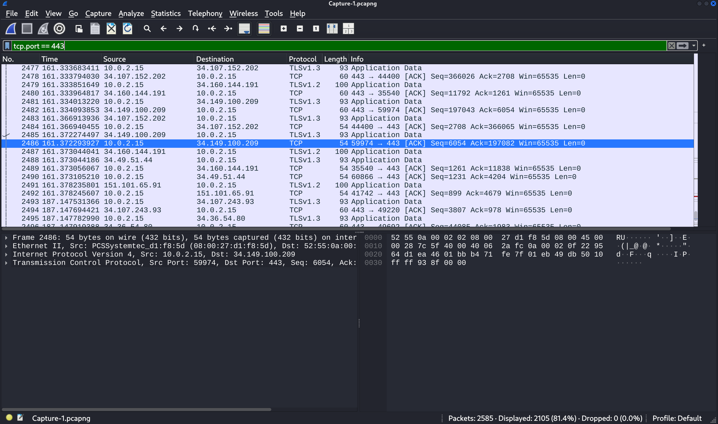Go to specified packet icon
This screenshot has height=424, width=718.
click(x=196, y=29)
